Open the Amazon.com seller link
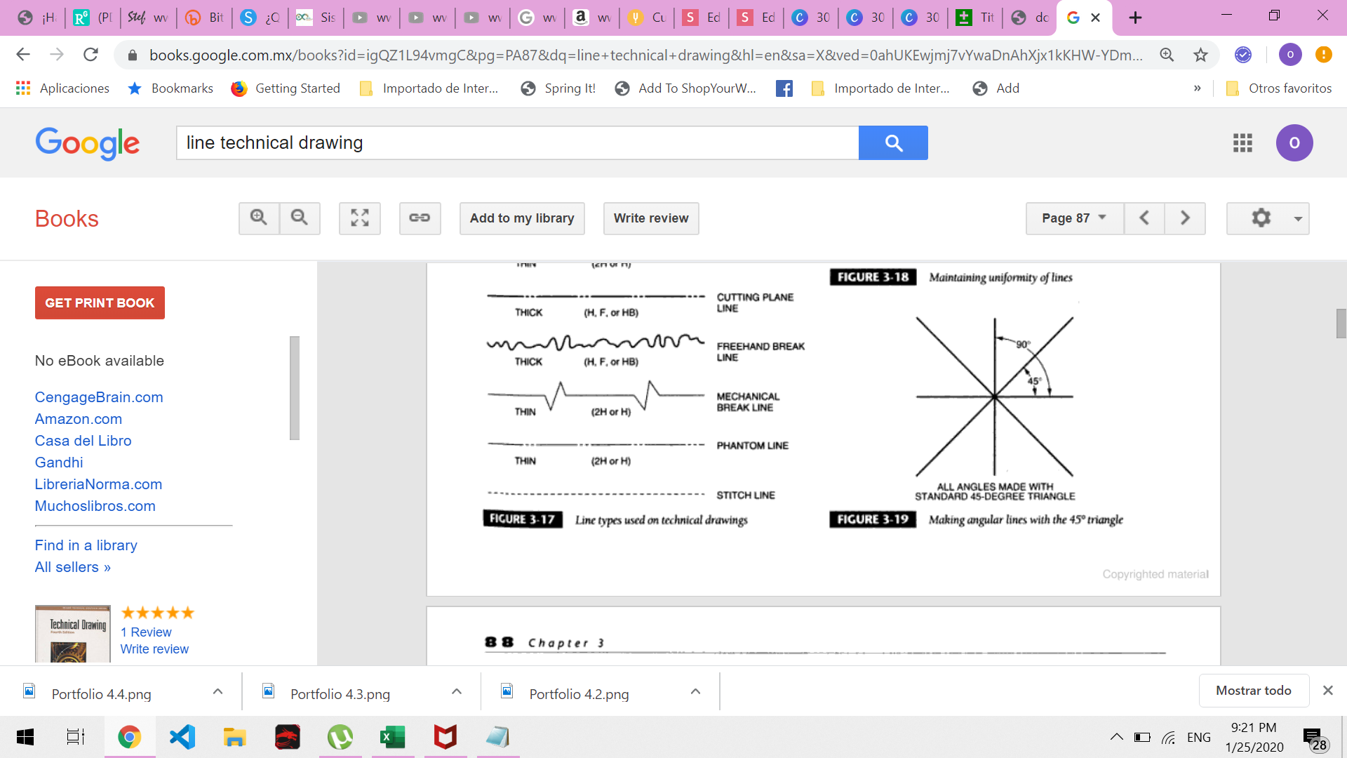 tap(79, 419)
